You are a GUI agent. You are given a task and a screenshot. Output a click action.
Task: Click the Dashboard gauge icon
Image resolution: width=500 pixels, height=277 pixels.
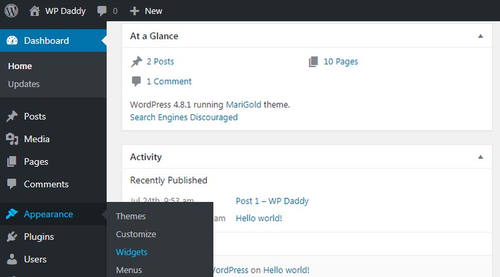pos(12,40)
